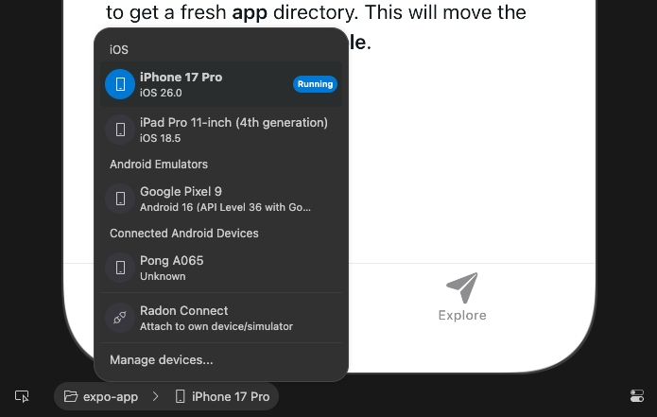The image size is (657, 417).
Task: Click the iPhone 17 Pro device selector in bottom bar
Action: (222, 396)
